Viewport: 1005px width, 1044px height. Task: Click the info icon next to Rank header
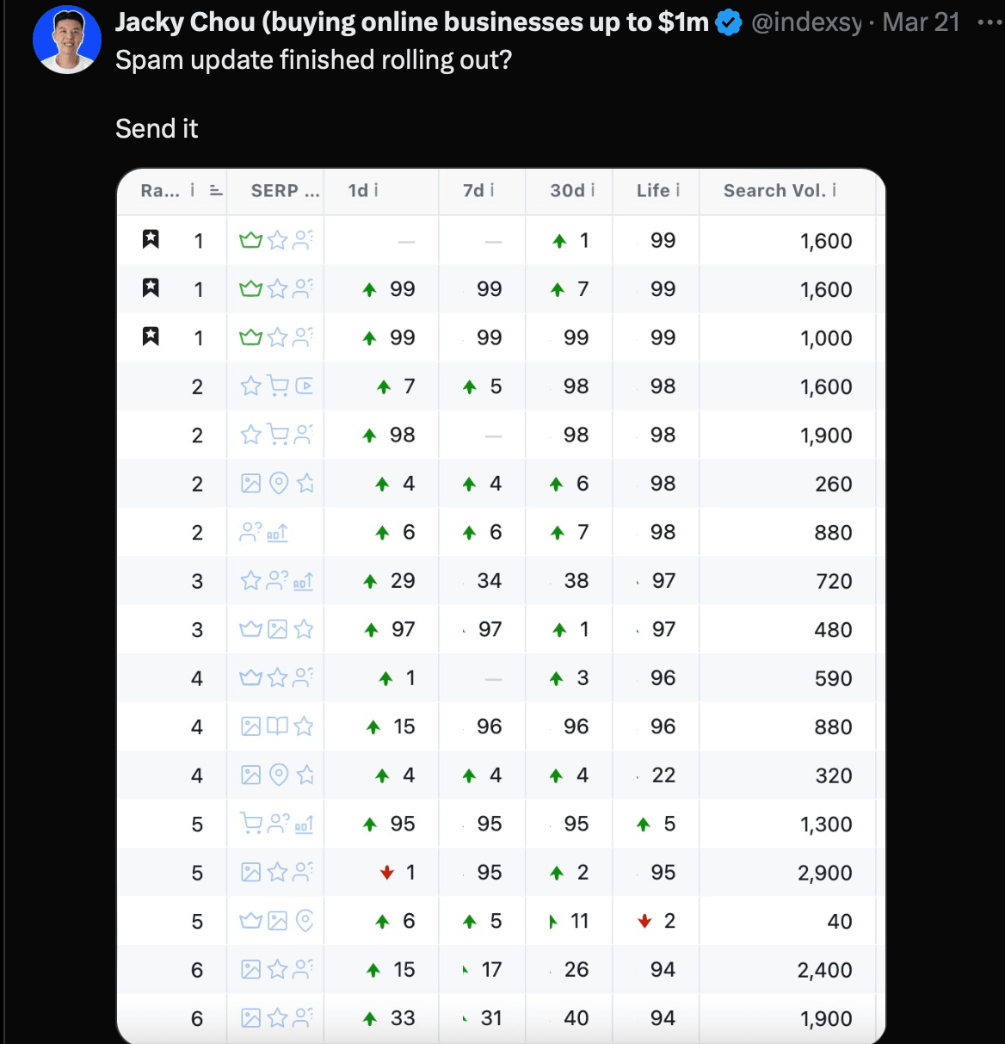pos(193,190)
